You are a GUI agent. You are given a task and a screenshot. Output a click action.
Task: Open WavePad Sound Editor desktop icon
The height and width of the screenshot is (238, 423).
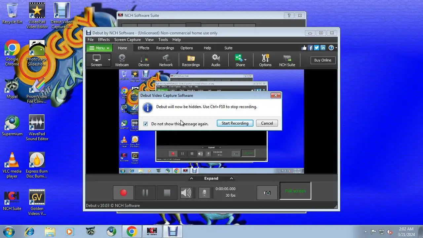[x=37, y=128]
